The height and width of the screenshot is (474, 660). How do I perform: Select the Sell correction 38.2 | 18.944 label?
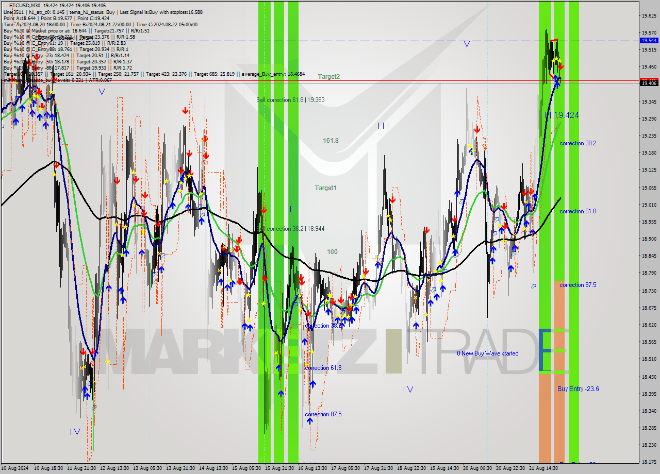click(290, 228)
